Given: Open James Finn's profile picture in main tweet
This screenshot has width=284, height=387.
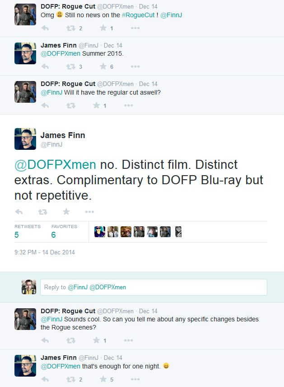Looking at the screenshot, I should [x=25, y=139].
